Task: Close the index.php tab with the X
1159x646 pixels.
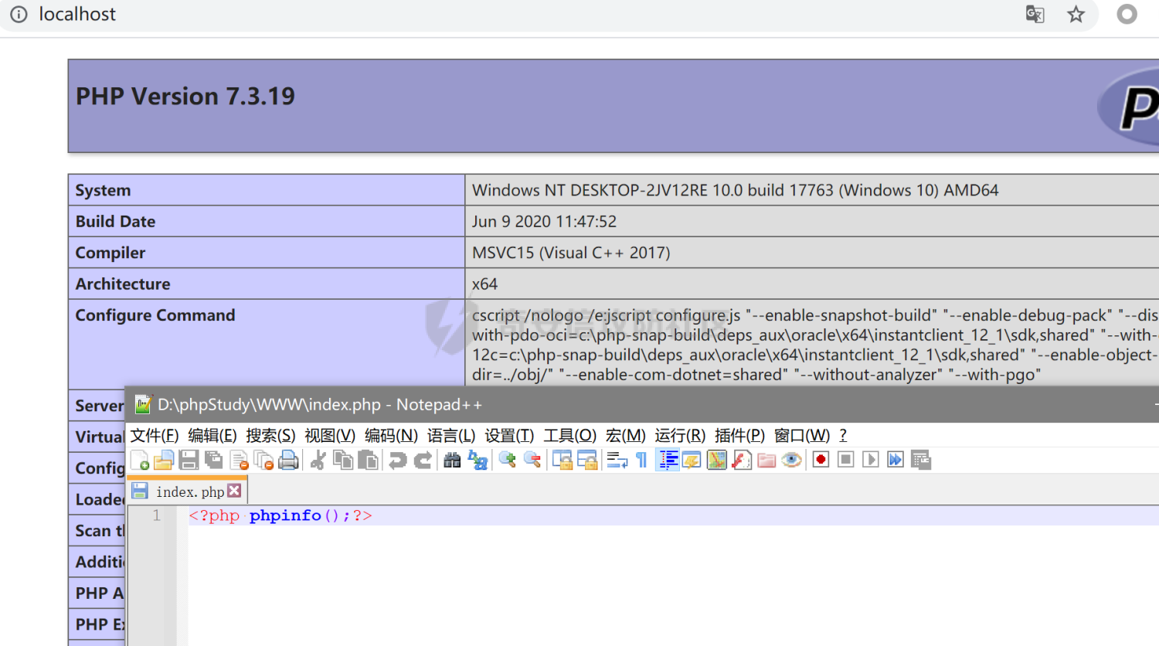Action: point(234,491)
